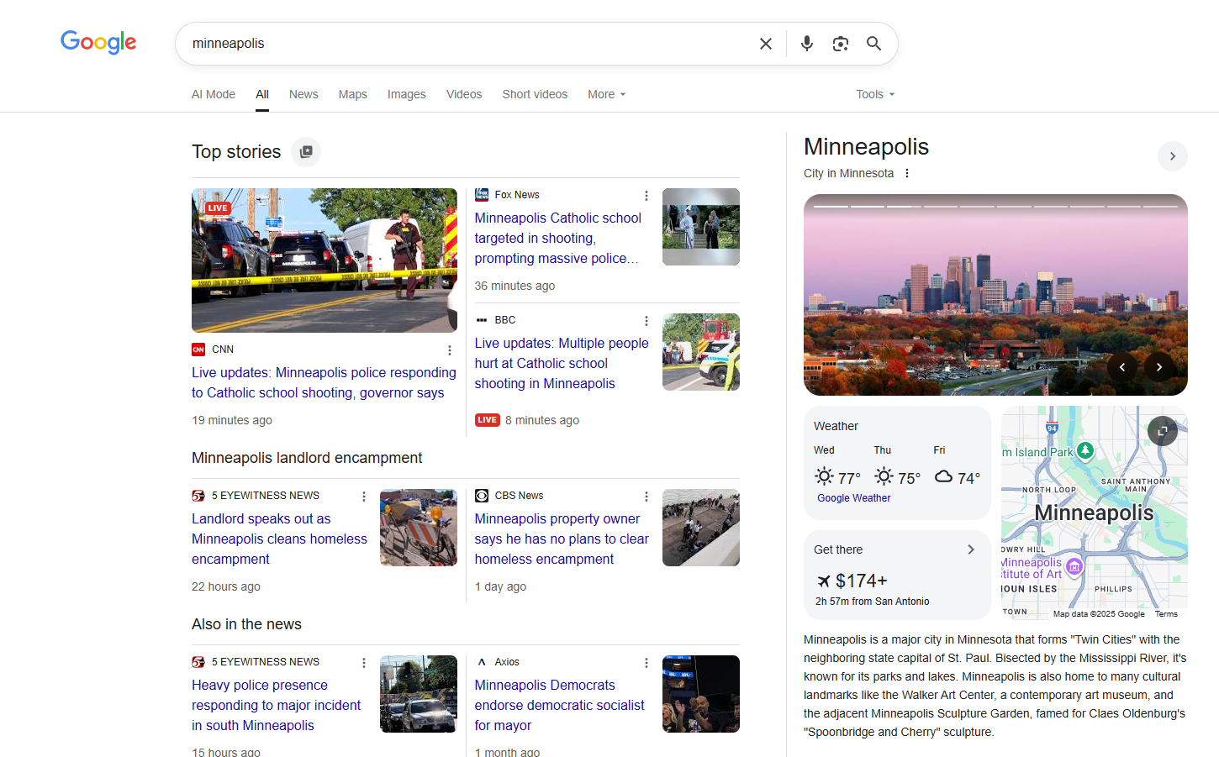Click the magnifying glass search button

874,44
